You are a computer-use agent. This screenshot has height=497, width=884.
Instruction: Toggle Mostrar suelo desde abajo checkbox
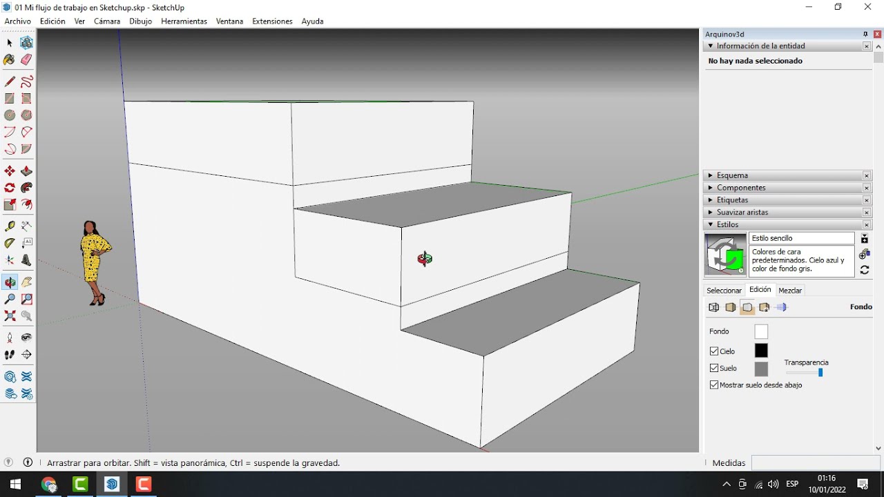(714, 384)
